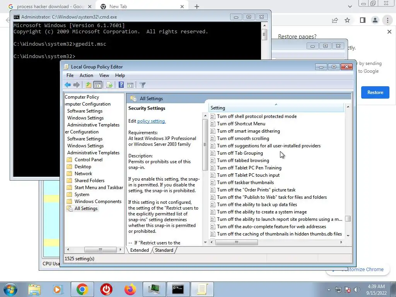This screenshot has height=297, width=396.
Task: Select Turn off suggestions for all user-installed providers
Action: [x=268, y=146]
